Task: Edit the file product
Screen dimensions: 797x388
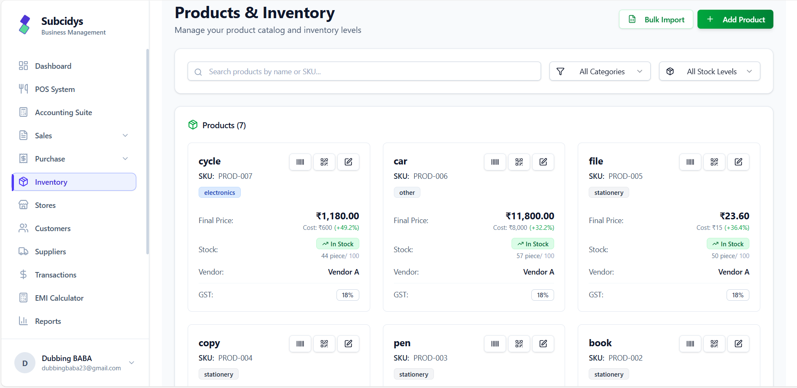Action: tap(738, 162)
